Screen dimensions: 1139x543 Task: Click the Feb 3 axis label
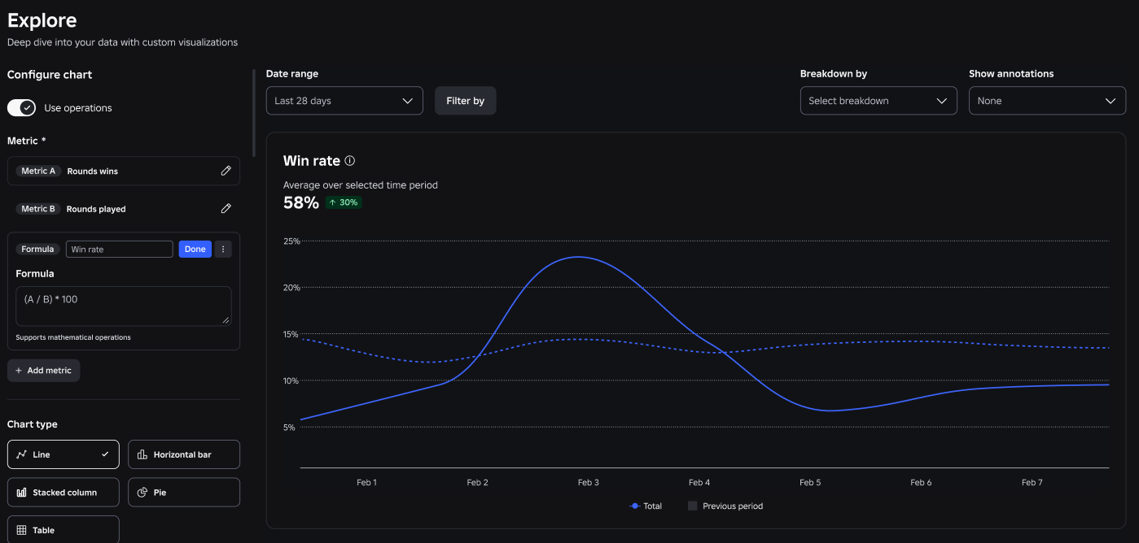point(589,483)
